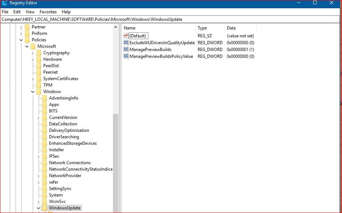This screenshot has height=213, width=342.
Task: Select the Installer key
Action: [57, 150]
